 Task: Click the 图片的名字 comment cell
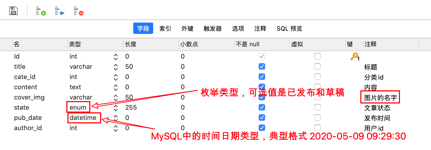tap(381, 98)
